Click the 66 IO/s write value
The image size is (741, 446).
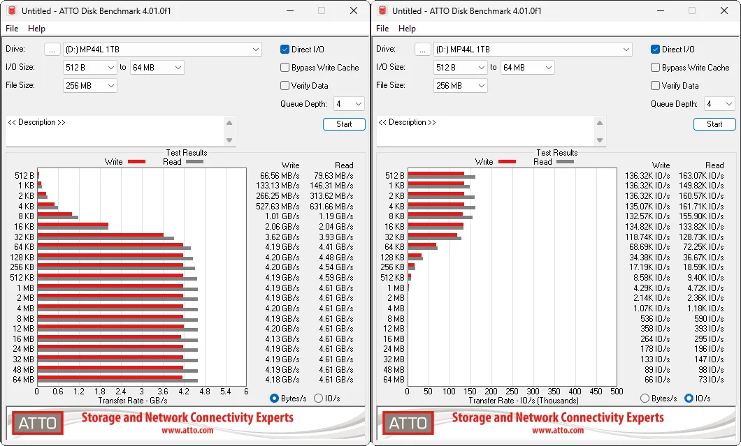tap(657, 380)
